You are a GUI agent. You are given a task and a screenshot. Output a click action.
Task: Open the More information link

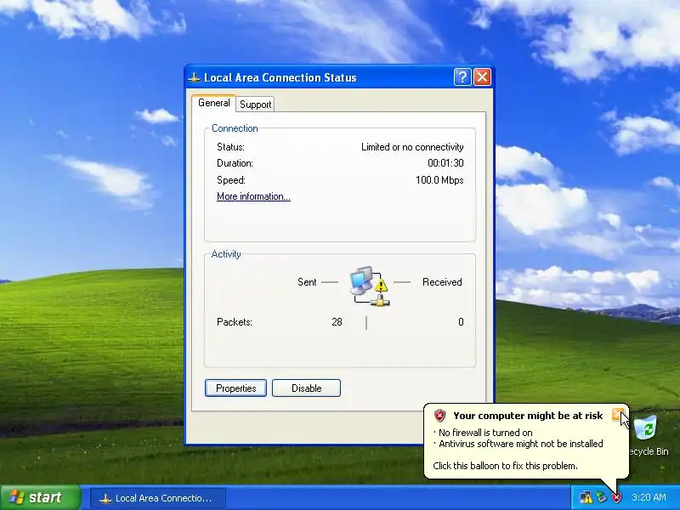[x=253, y=196]
